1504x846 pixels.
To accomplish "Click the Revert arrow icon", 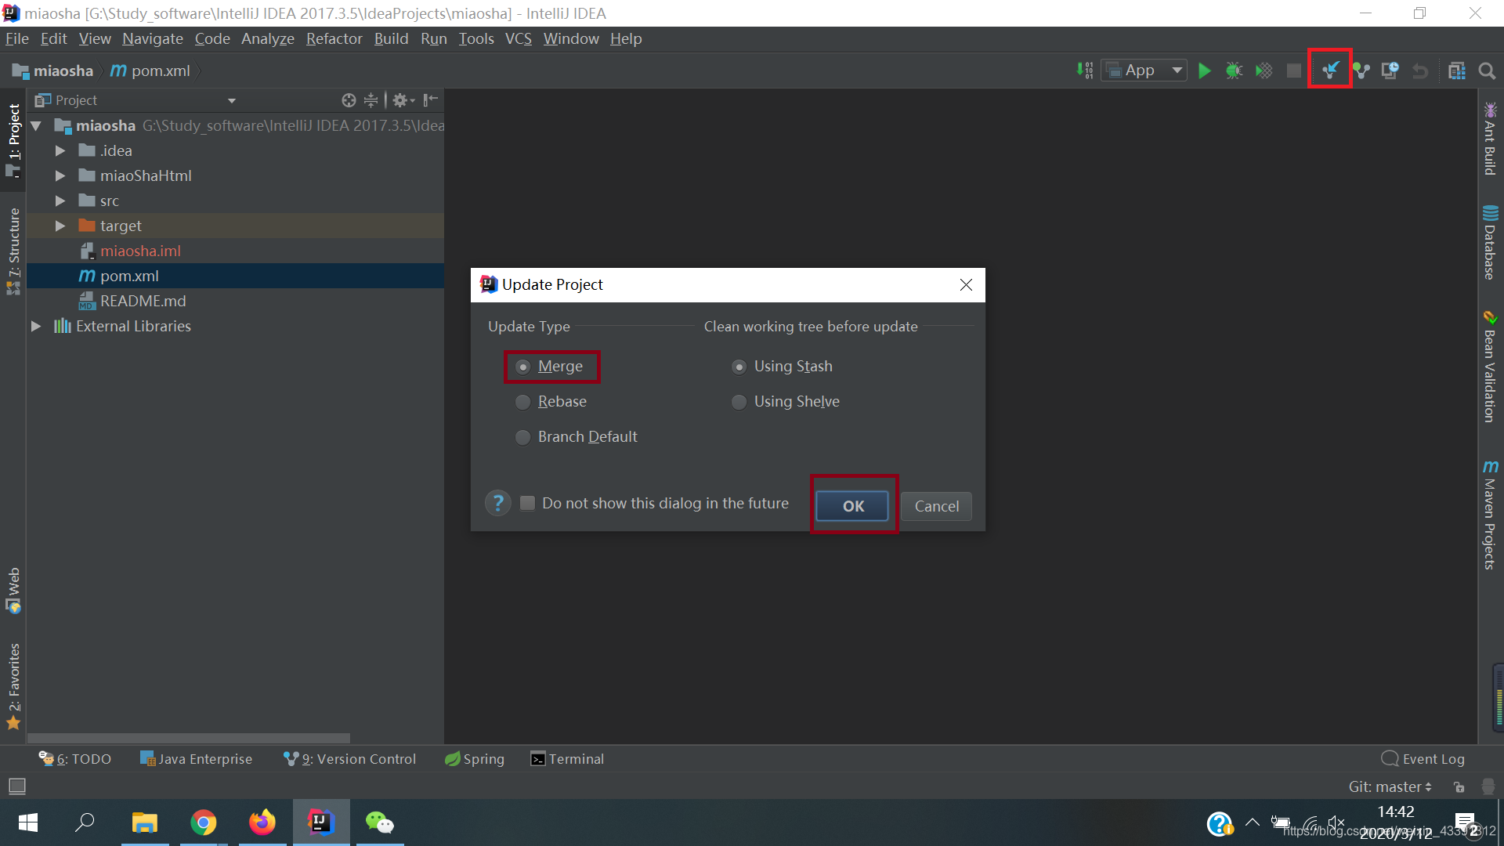I will point(1420,70).
